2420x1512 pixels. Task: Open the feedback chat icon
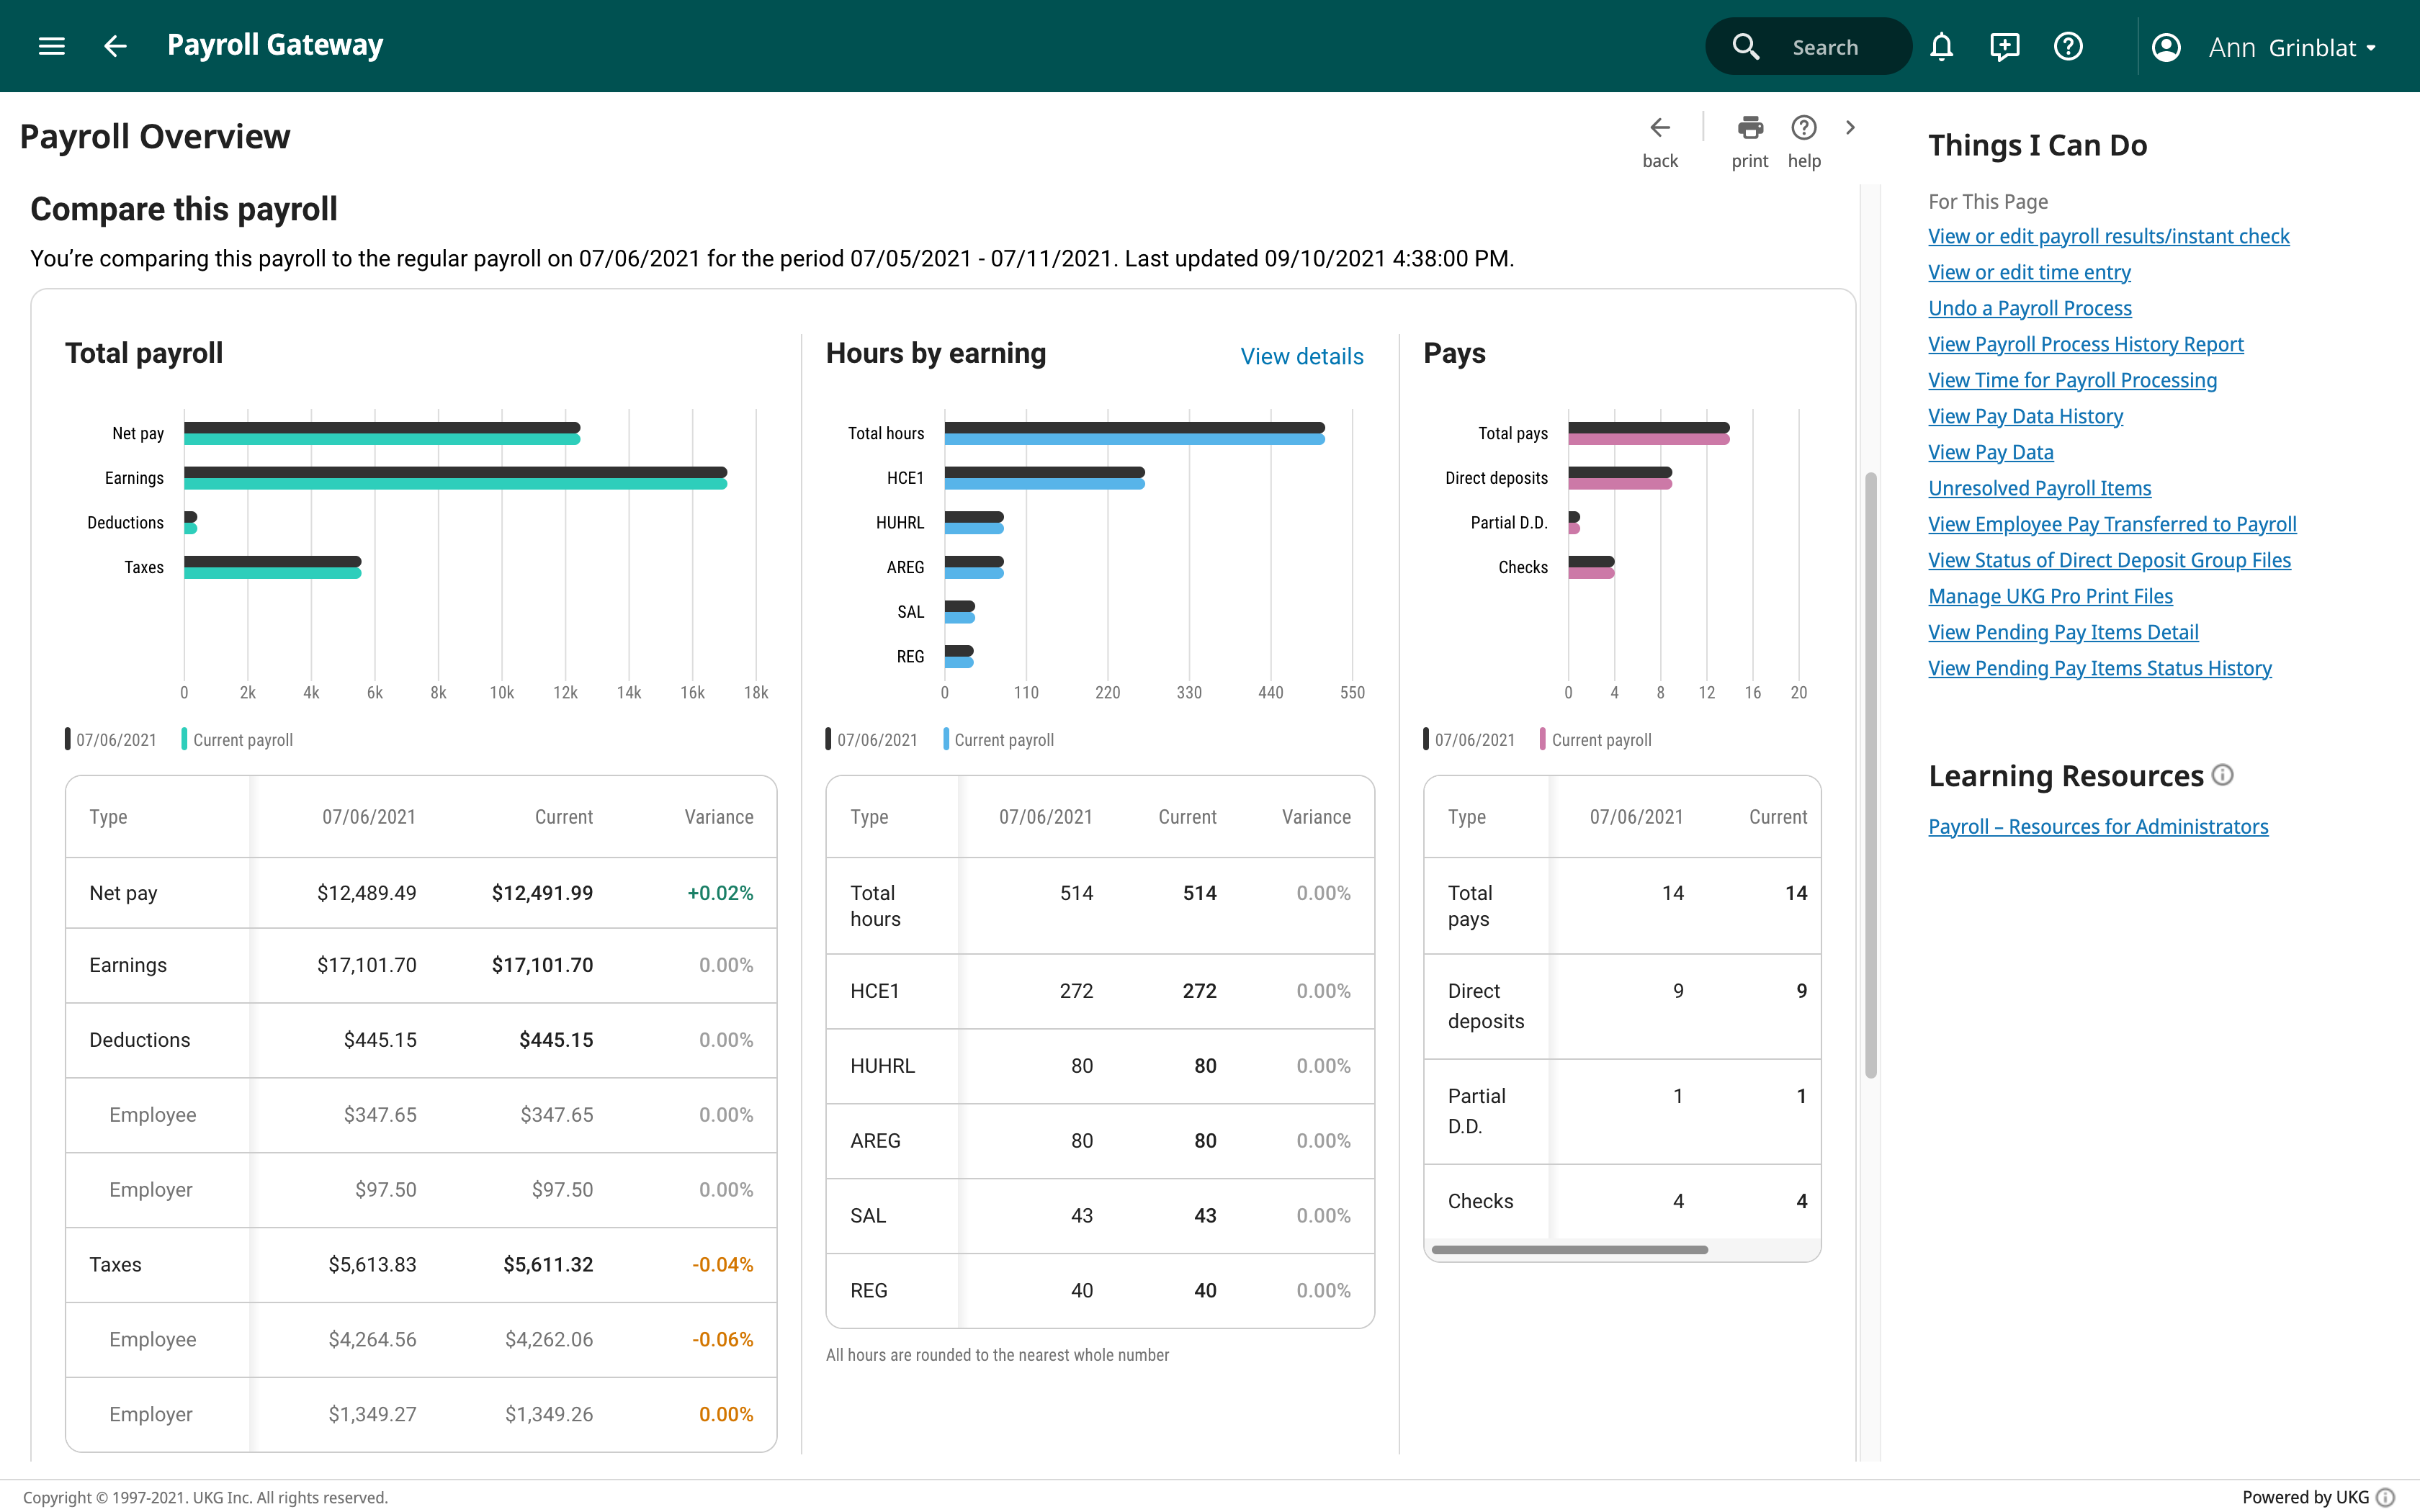tap(2005, 46)
